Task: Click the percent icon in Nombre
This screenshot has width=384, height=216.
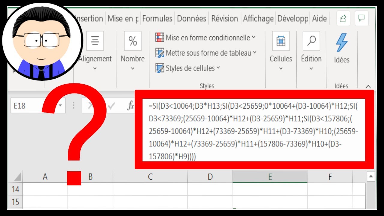Action: 133,41
